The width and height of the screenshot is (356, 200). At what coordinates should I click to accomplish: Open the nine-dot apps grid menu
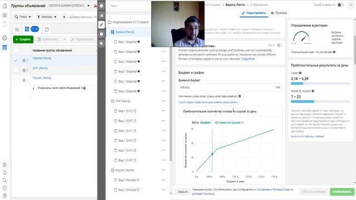click(4, 15)
